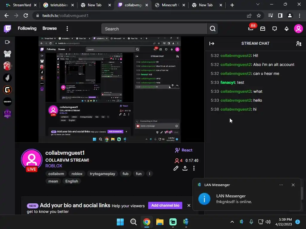Image resolution: width=306 pixels, height=229 pixels.
Task: Open stream options vertical dots menu
Action: pos(194,168)
